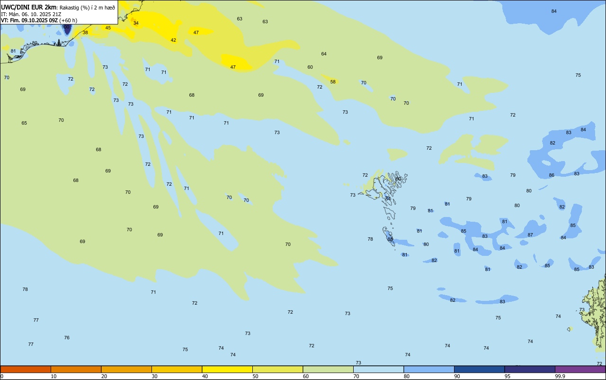The height and width of the screenshot is (380, 606).
Task: Click the legend tick label '90'
Action: pyautogui.click(x=457, y=376)
